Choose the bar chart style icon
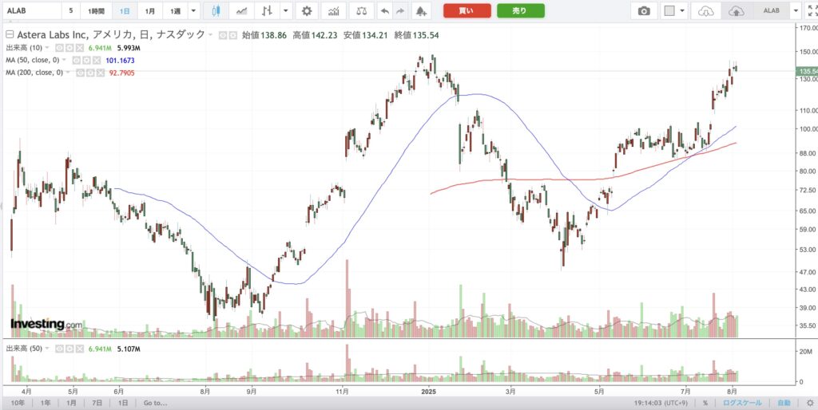The width and height of the screenshot is (818, 410). 267,10
